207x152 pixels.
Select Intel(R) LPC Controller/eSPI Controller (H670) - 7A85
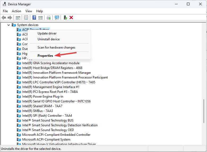pyautogui.click(x=59, y=82)
